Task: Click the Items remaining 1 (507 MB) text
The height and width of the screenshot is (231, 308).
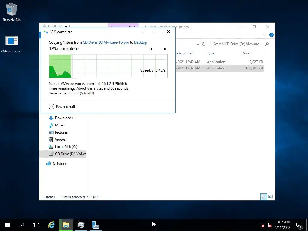Action: click(x=71, y=93)
